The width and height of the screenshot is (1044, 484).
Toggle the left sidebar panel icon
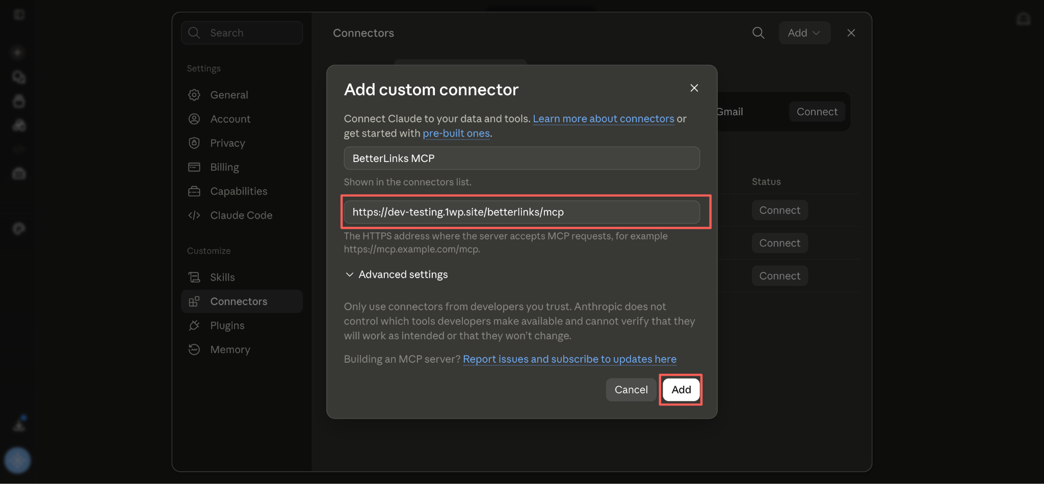[19, 15]
